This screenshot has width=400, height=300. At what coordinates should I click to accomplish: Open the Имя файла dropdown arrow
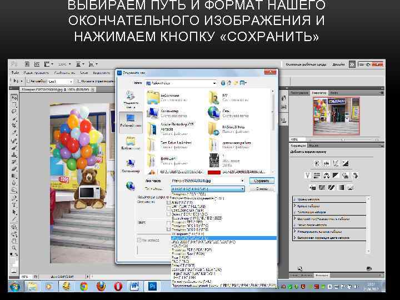(x=242, y=181)
